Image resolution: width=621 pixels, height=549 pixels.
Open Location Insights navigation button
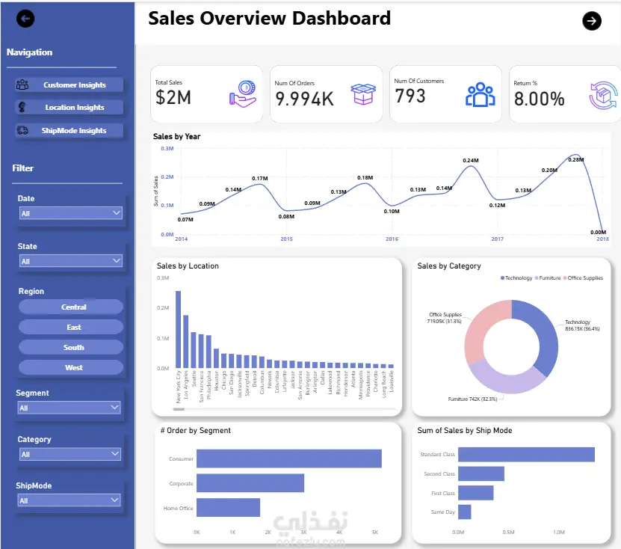tap(69, 108)
